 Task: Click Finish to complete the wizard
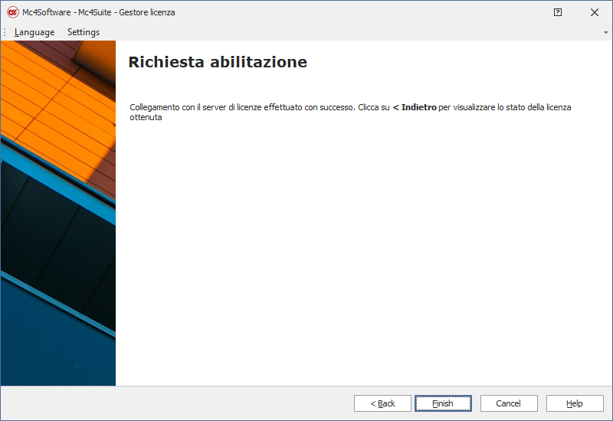(x=443, y=403)
